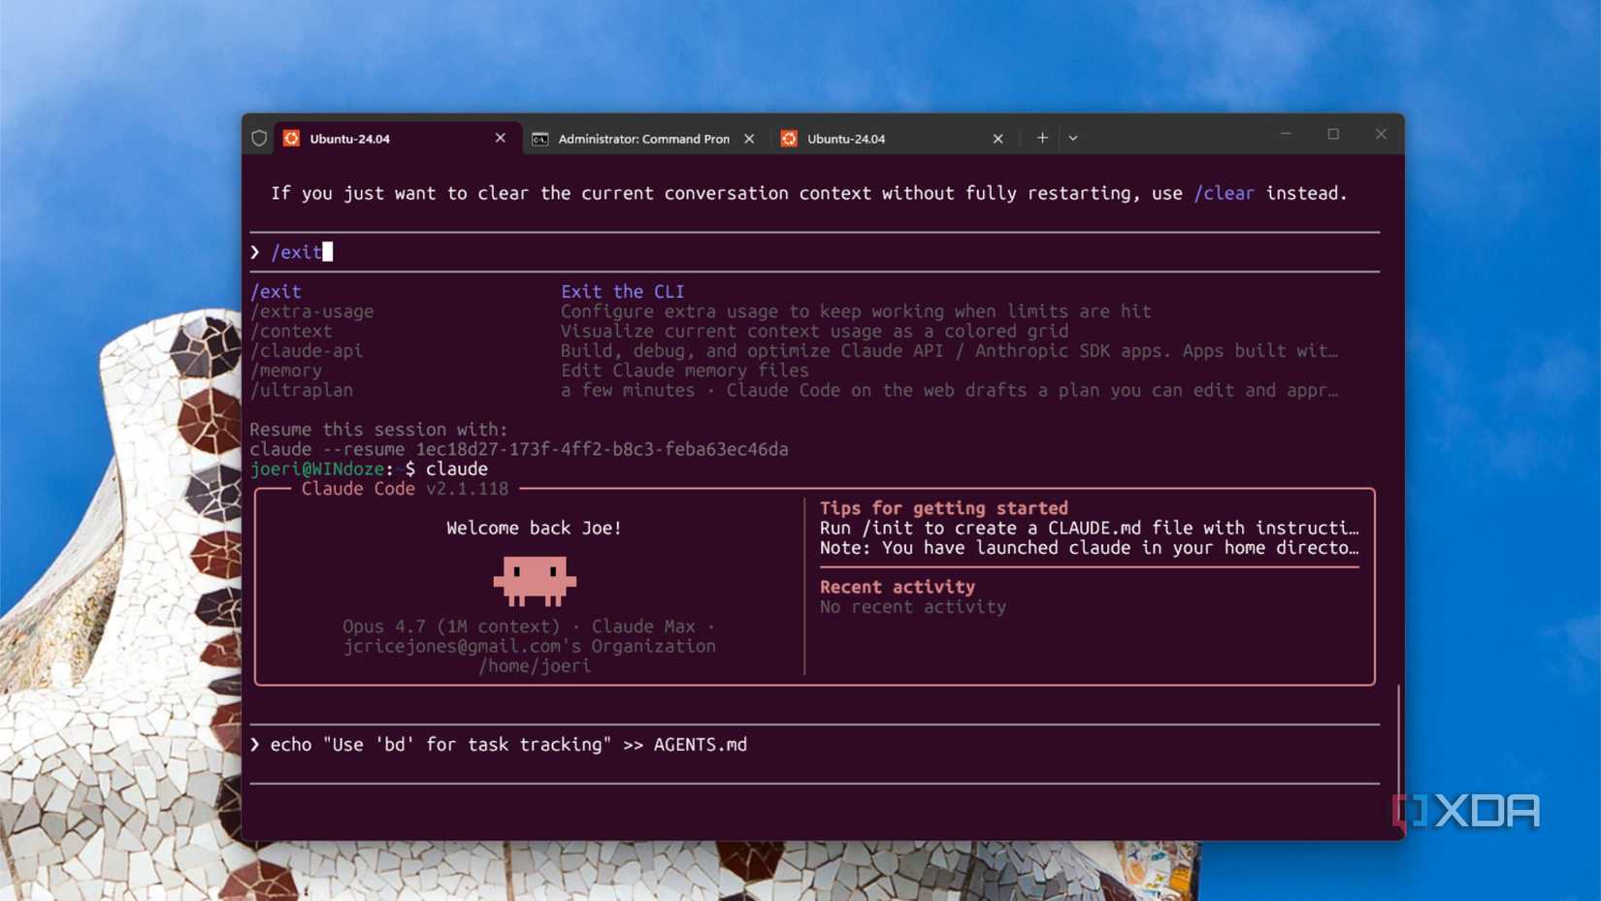Click the Run /init tip line

(x=1089, y=528)
